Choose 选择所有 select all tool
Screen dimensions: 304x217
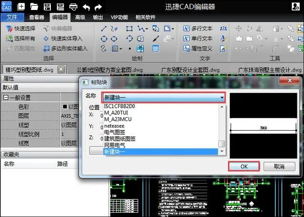click(20, 38)
